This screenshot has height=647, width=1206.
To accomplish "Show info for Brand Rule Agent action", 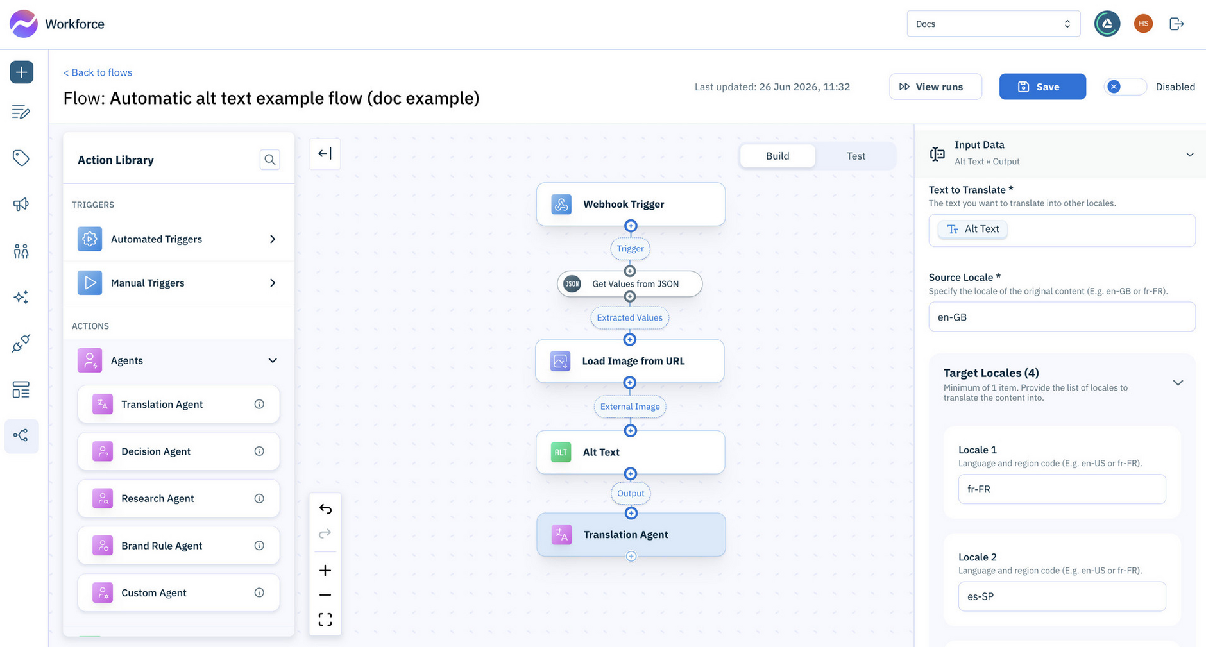I will click(259, 546).
